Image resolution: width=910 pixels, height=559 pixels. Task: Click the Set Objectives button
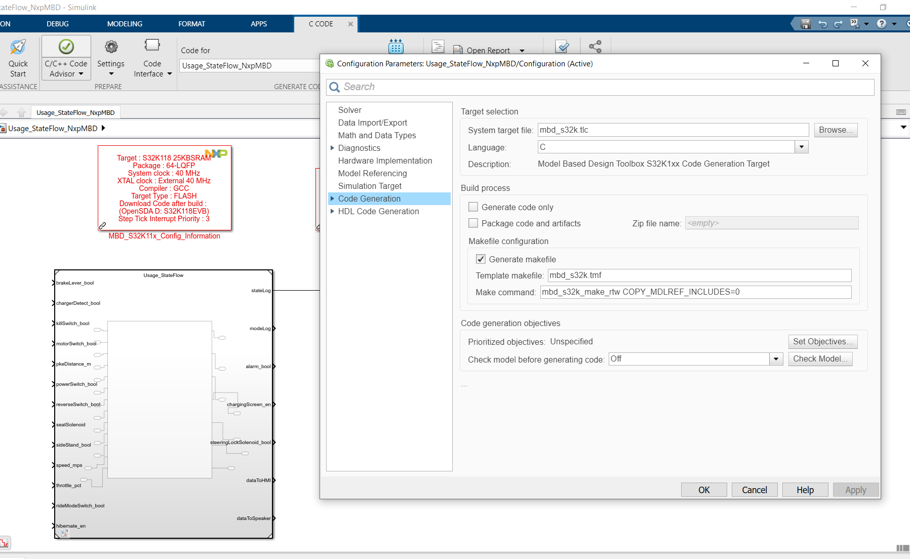(822, 341)
